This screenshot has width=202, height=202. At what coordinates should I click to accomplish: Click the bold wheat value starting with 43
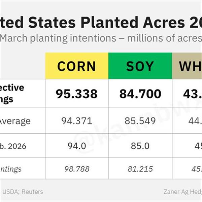tap(191, 93)
